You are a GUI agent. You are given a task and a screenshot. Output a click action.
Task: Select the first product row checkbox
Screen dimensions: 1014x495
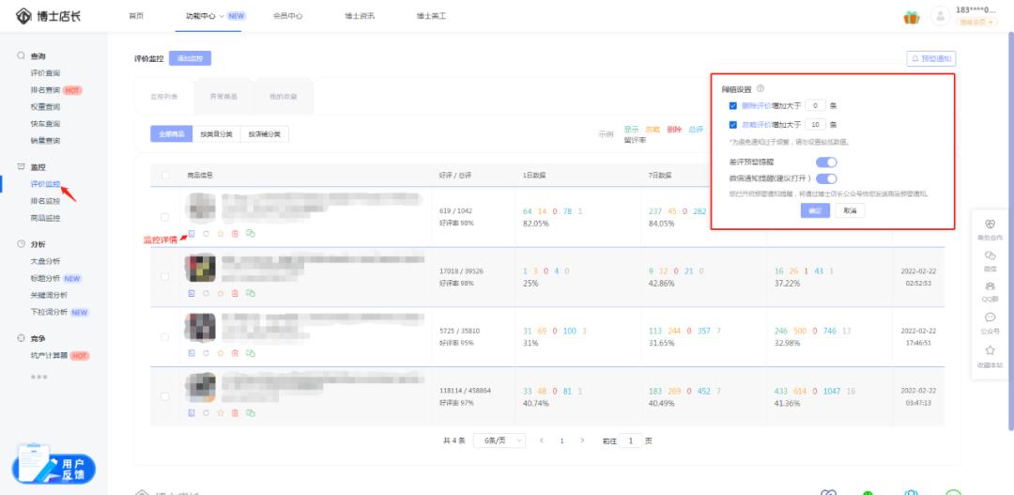pyautogui.click(x=165, y=216)
